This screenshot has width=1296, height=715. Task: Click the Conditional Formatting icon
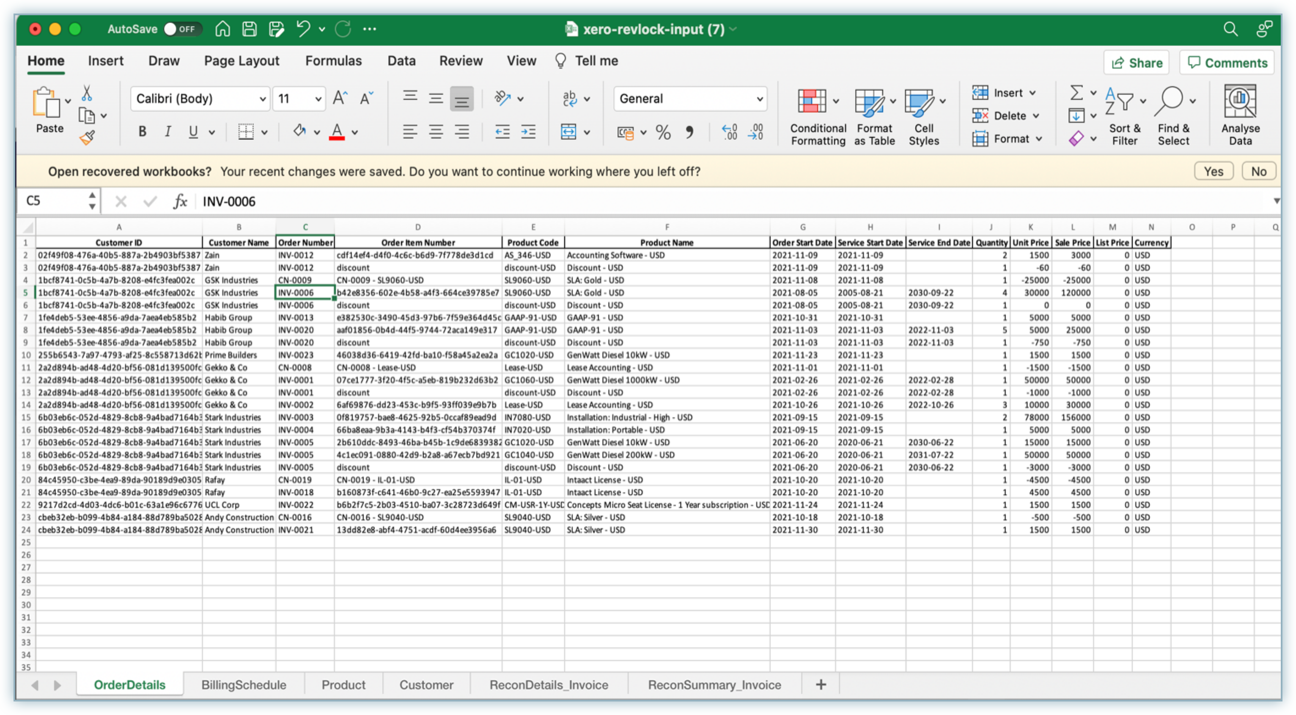click(812, 101)
